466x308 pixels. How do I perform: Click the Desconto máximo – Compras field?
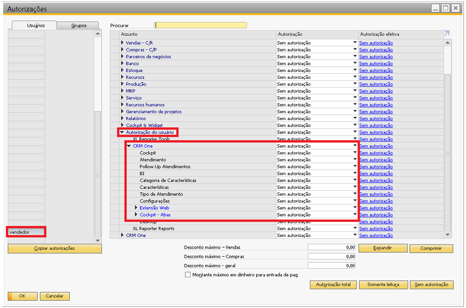coord(331,256)
